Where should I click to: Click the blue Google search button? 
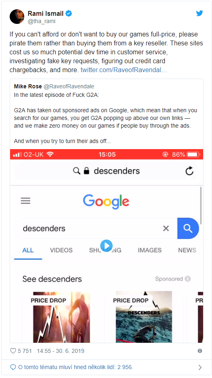pos(188,228)
